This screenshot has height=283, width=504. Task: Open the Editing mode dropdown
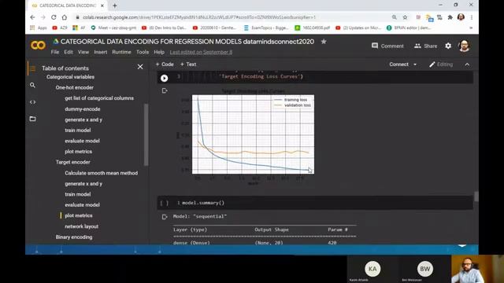[441, 64]
